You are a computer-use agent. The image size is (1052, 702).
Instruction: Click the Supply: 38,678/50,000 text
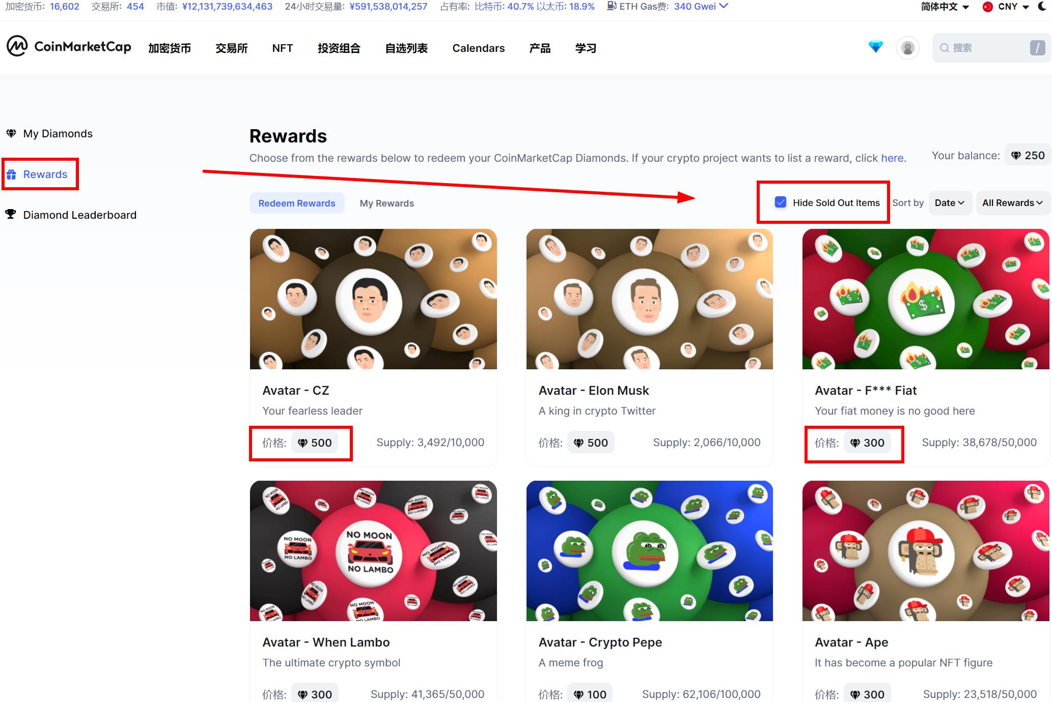[979, 443]
